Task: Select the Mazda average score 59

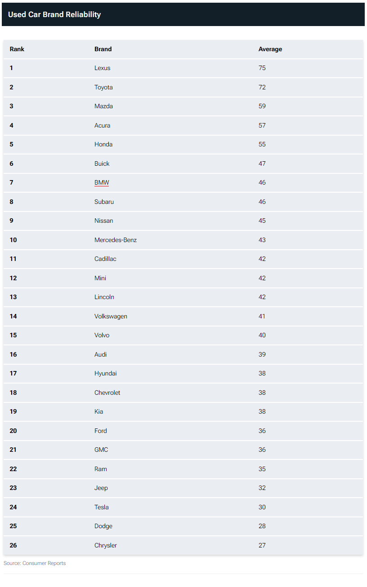Action: click(x=262, y=106)
